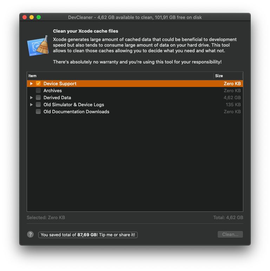Sort by the Item column header
Screen dimensions: 270x271
coord(120,76)
